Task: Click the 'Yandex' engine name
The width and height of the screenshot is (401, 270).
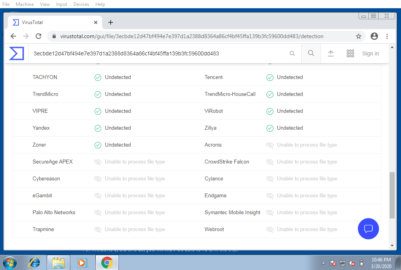Action: click(x=41, y=128)
